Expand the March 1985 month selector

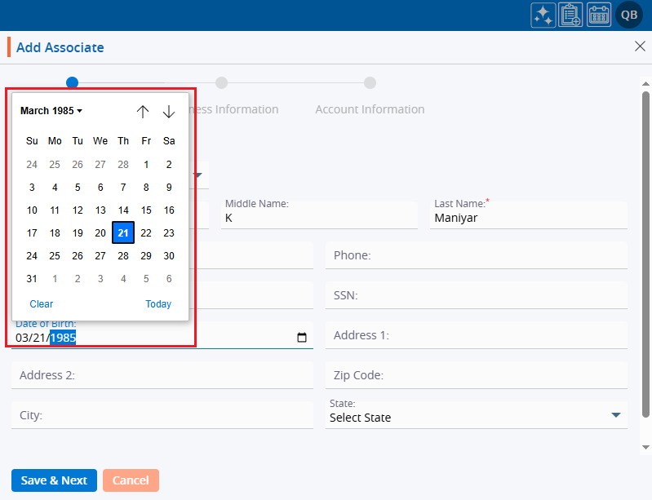click(x=51, y=111)
